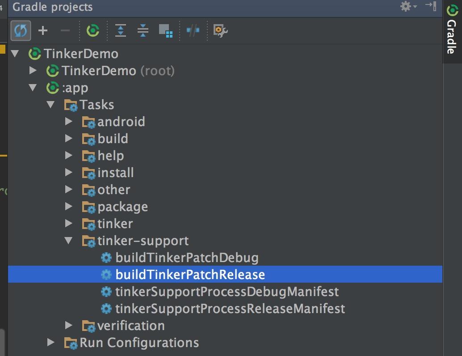Click the install folder icon
462x356 pixels.
point(88,173)
